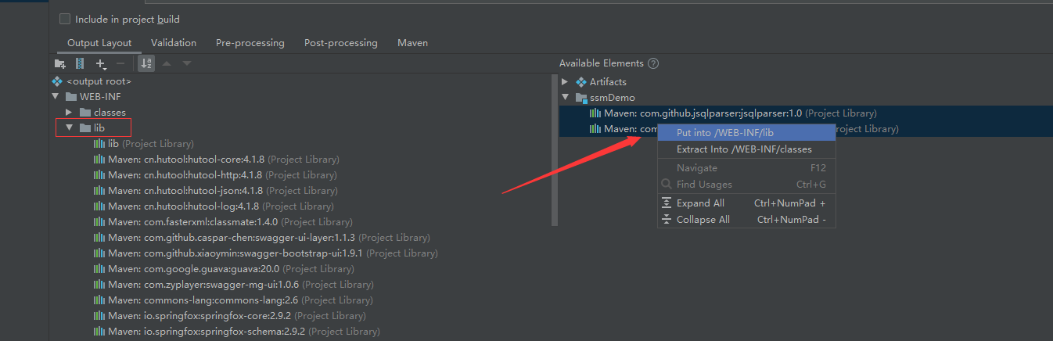Click the Artifacts diamond icon

(x=580, y=82)
